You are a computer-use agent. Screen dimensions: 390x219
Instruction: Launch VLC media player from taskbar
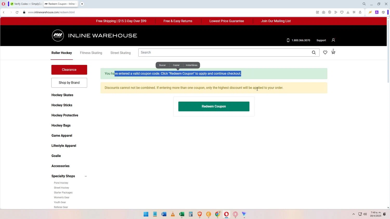[x=173, y=214]
